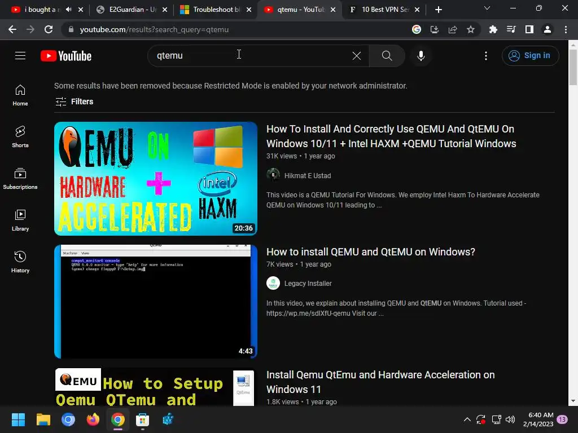Go back with the browser back arrow

pos(12,29)
